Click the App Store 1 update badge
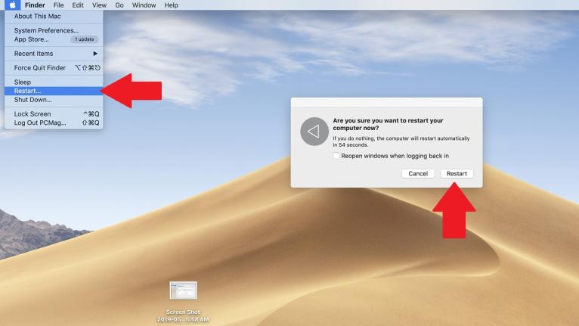This screenshot has width=579, height=326. (x=84, y=39)
